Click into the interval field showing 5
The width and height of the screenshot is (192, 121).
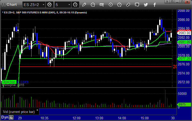click(61, 5)
